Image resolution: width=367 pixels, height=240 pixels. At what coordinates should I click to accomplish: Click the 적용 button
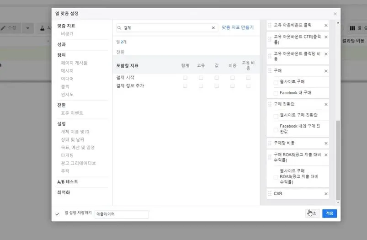coord(330,213)
